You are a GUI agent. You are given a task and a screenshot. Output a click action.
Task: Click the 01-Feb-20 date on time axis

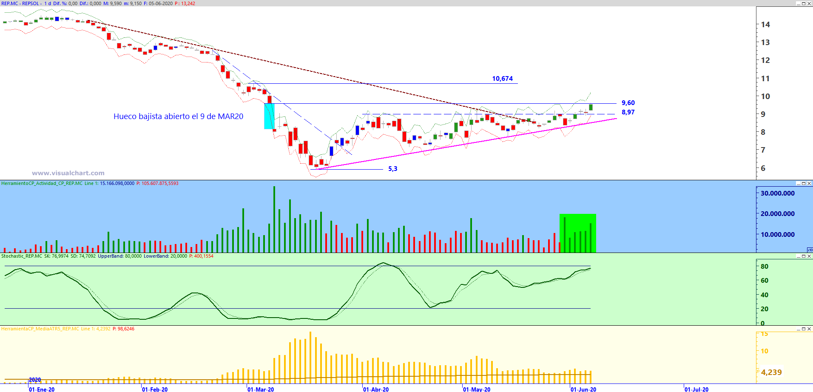tap(155, 389)
